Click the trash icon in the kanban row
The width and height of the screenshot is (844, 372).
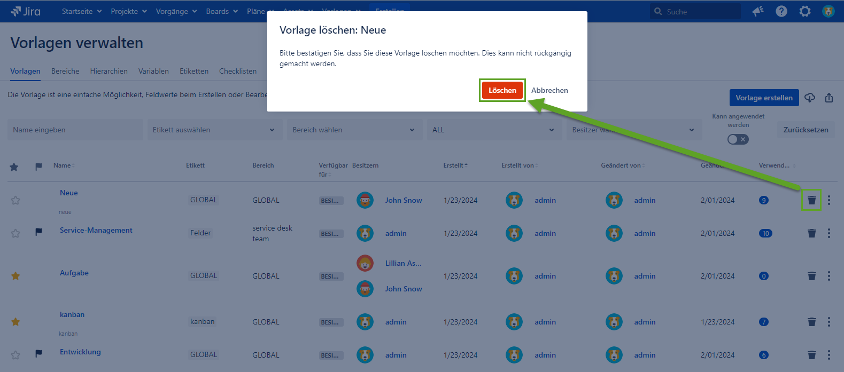tap(811, 322)
